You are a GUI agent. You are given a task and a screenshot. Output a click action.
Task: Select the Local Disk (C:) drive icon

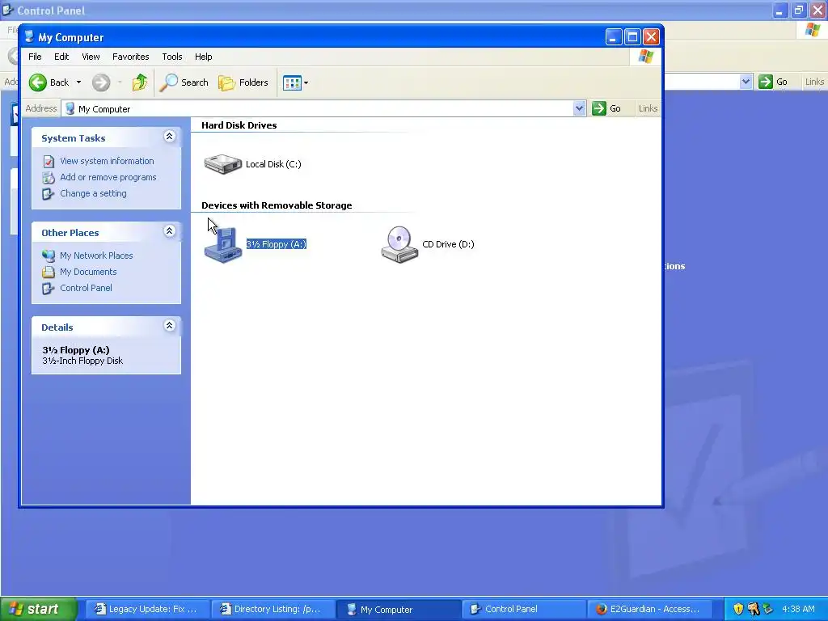coord(223,164)
